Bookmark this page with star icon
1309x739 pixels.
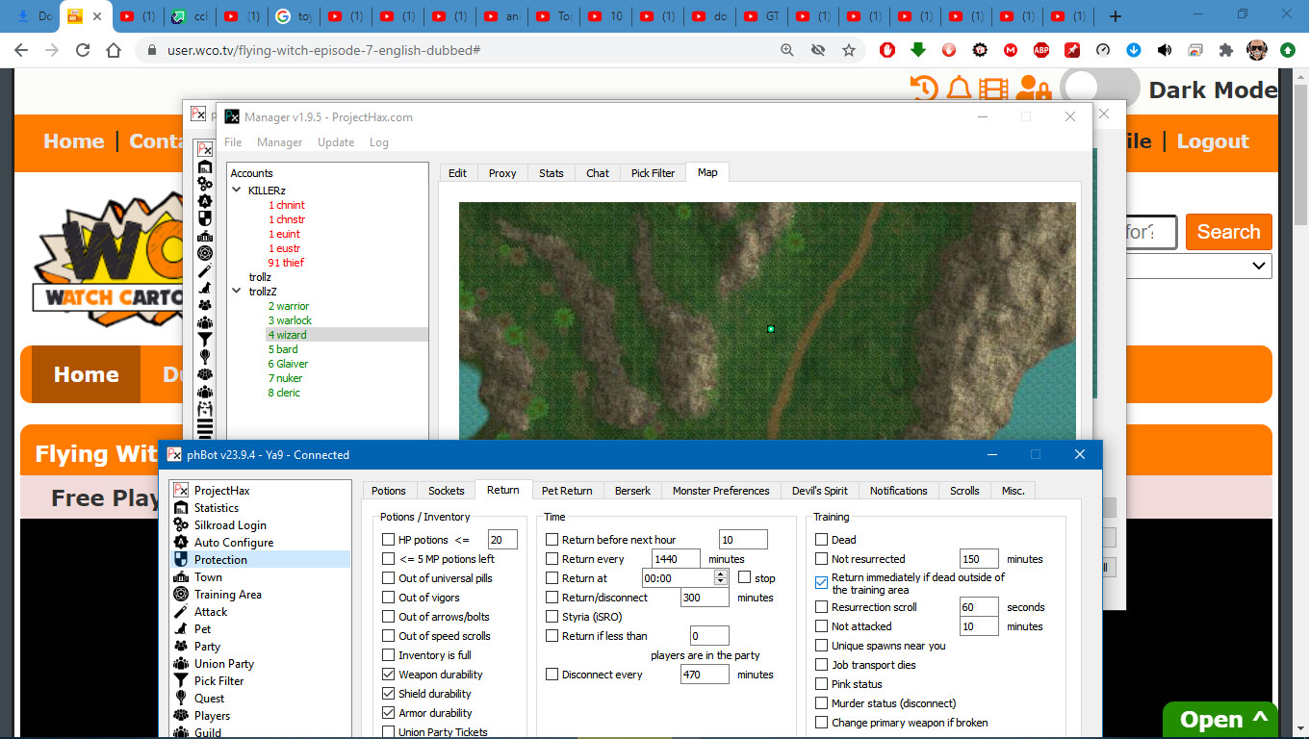848,50
